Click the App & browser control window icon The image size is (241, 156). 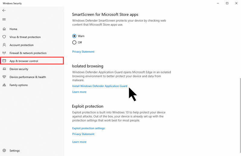point(4,61)
